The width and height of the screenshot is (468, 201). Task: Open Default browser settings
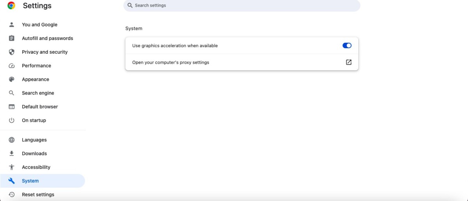pos(43,107)
